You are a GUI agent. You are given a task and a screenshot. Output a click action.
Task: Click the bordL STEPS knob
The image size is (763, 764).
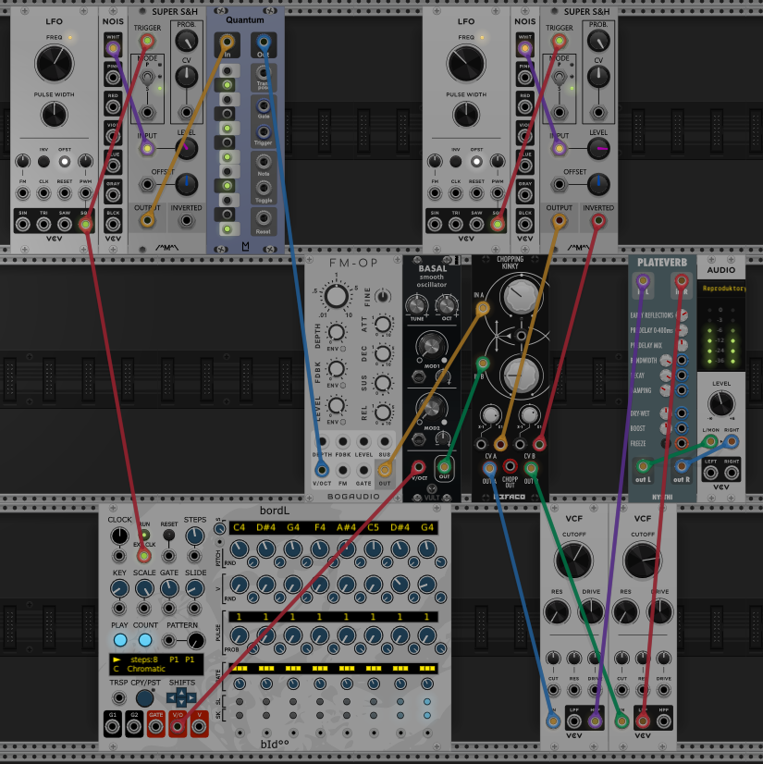(195, 536)
